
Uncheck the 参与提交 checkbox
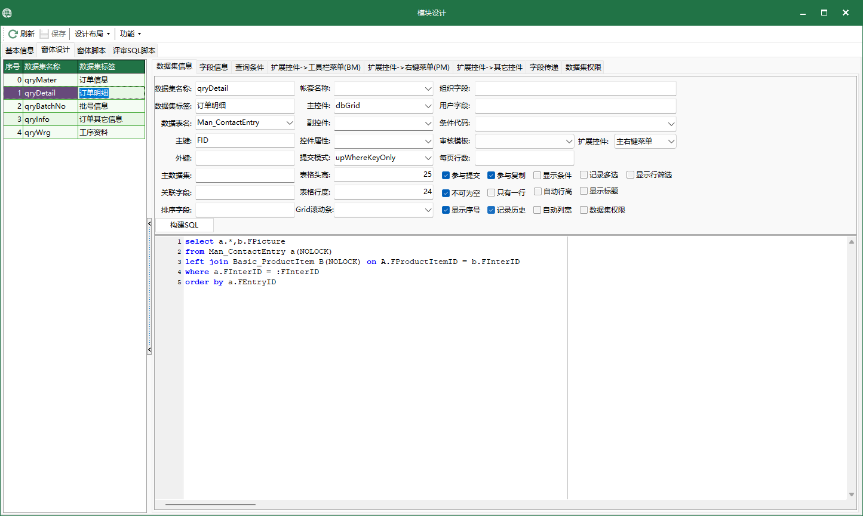coord(446,176)
